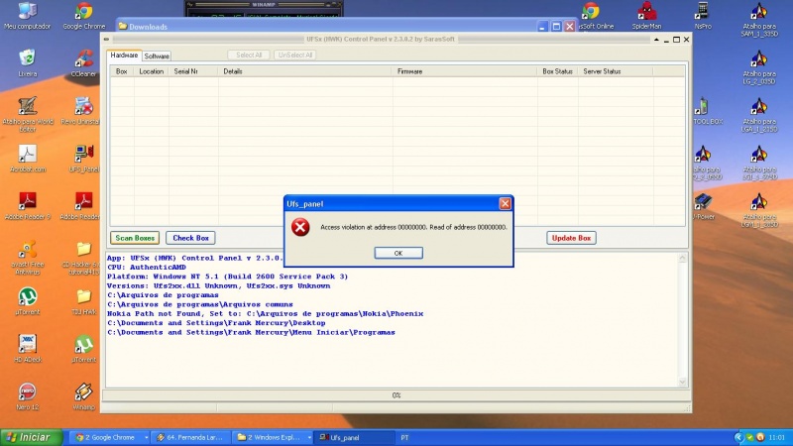Expand hidden system tray icons arrow
The image size is (793, 446).
click(737, 437)
